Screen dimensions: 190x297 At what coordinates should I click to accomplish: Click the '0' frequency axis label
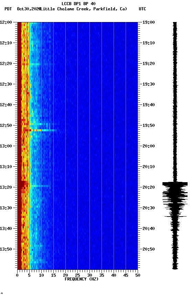(17, 276)
